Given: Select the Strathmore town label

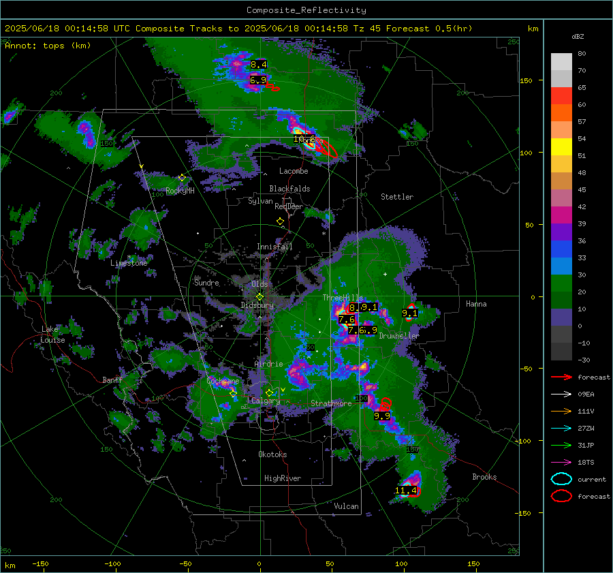Looking at the screenshot, I should pyautogui.click(x=331, y=403).
